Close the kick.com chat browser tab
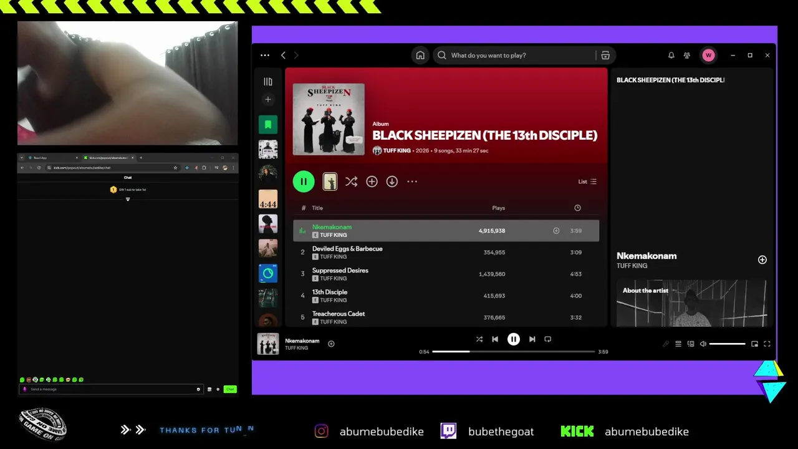Image resolution: width=798 pixels, height=449 pixels. pyautogui.click(x=132, y=158)
